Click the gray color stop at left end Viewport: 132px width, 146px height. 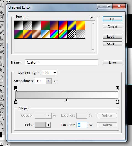pyautogui.click(x=16, y=101)
